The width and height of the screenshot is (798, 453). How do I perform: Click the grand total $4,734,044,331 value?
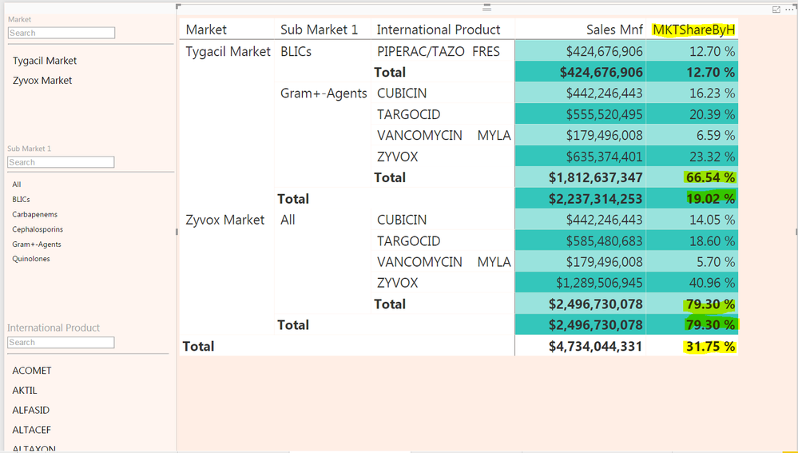coord(595,347)
